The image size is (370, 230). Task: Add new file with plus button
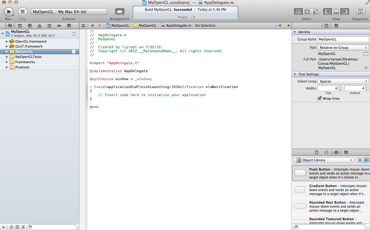(3, 227)
